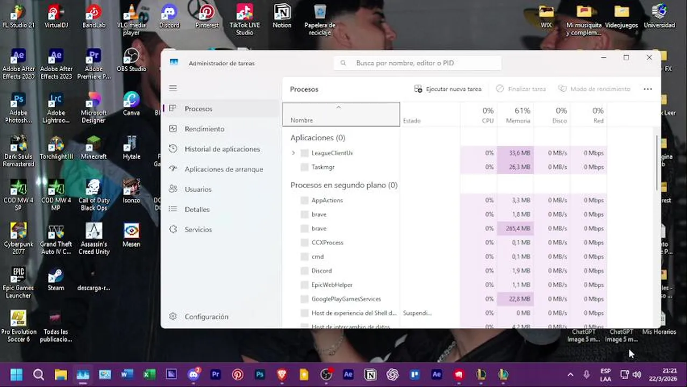Sort by the Red column header

(x=588, y=114)
